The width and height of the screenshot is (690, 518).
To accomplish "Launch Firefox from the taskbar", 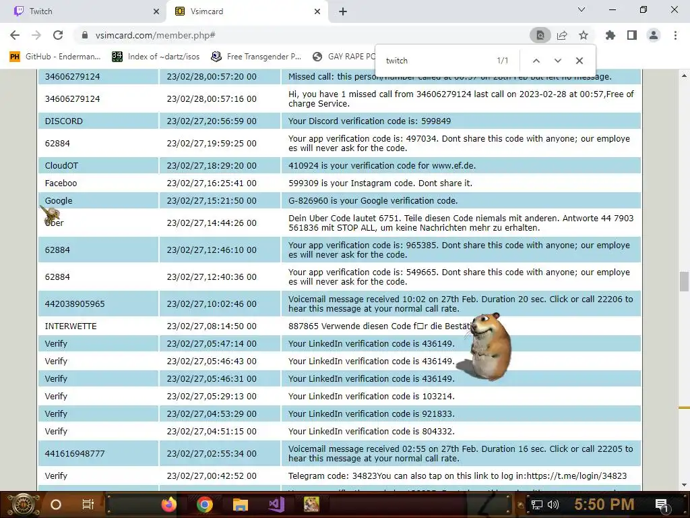I will coord(169,505).
